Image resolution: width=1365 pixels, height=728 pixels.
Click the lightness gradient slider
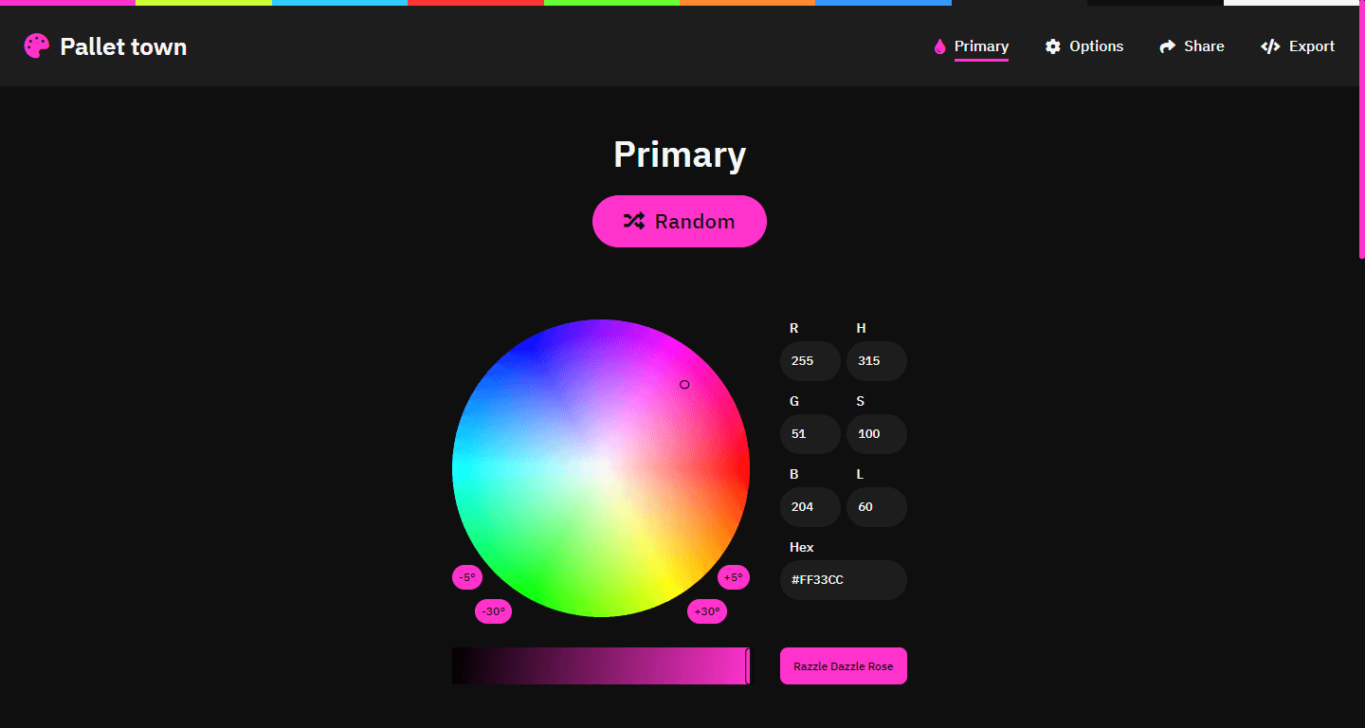[x=600, y=665]
